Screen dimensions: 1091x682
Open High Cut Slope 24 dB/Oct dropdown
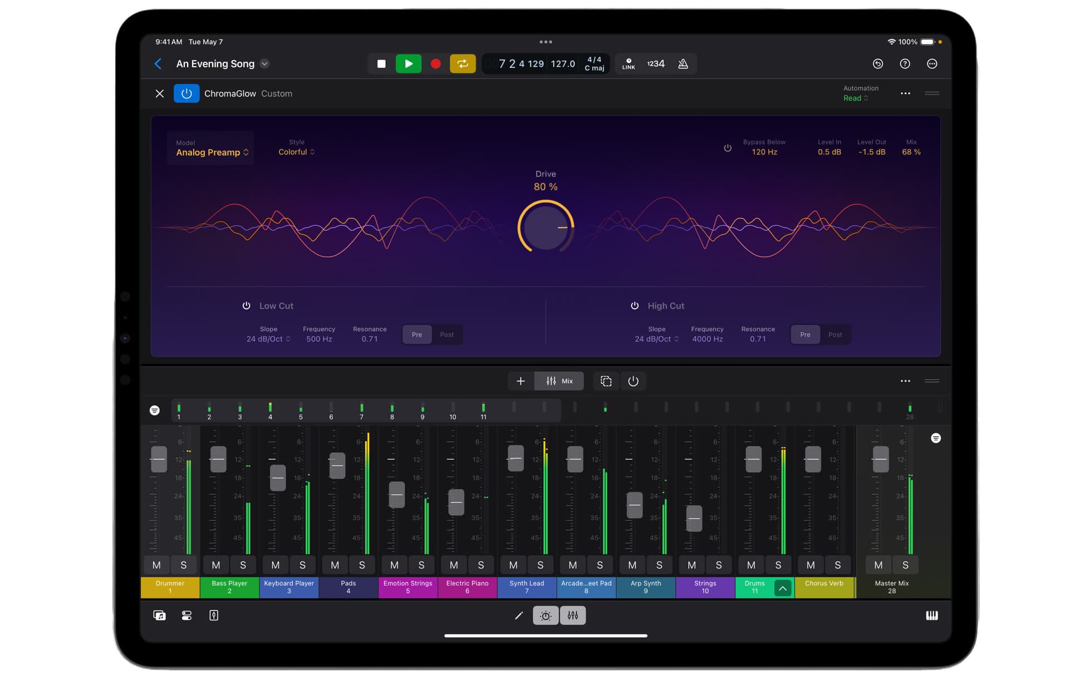[x=657, y=339]
